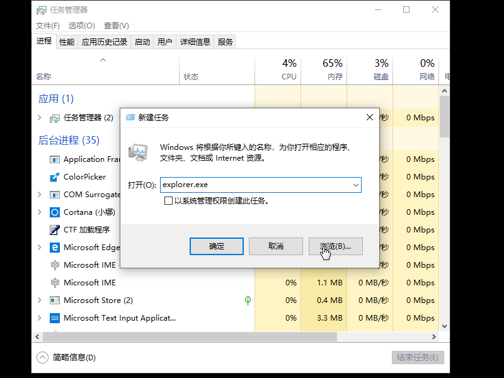The image size is (504, 378).
Task: Switch to the 性能 tab
Action: coord(66,42)
